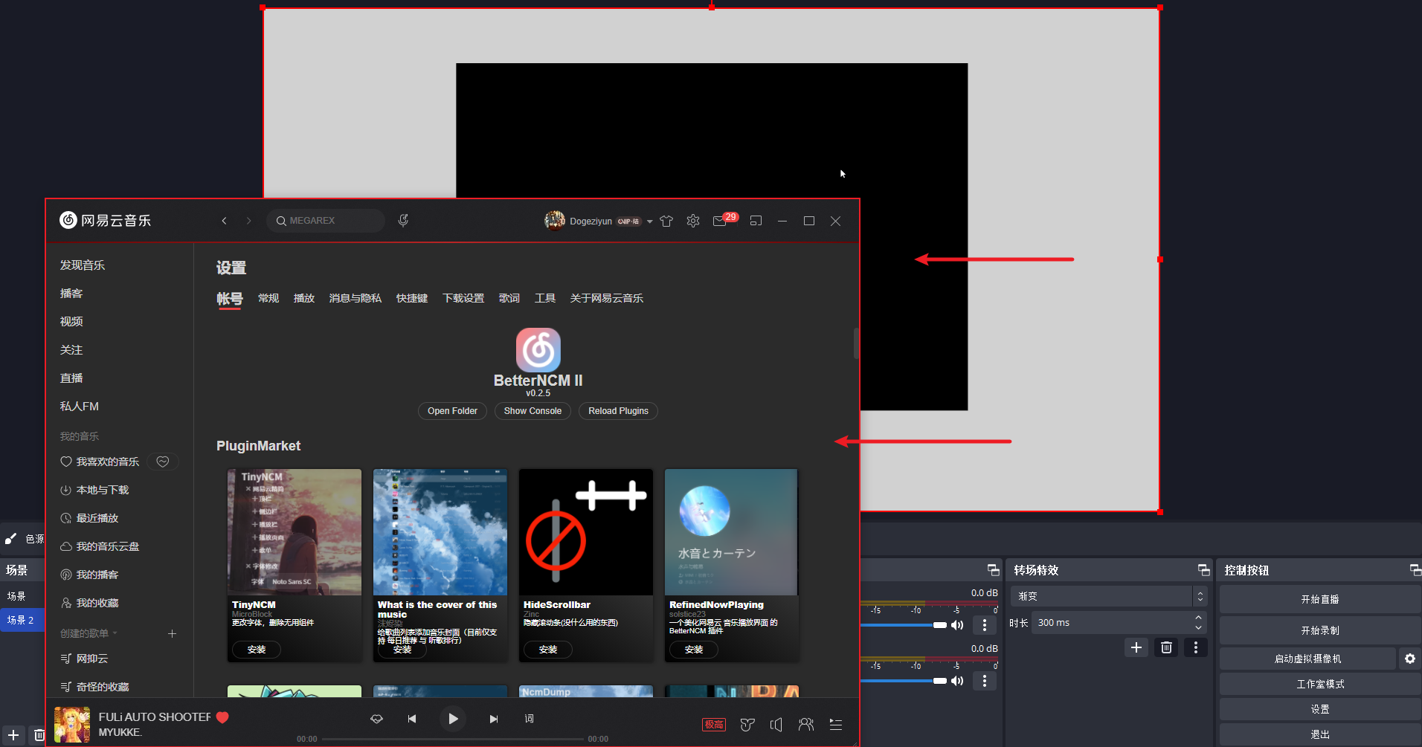Screen dimensions: 1422x747
Task: Click the heartbeat mode icon beside 我喜欢的音乐
Action: point(162,462)
